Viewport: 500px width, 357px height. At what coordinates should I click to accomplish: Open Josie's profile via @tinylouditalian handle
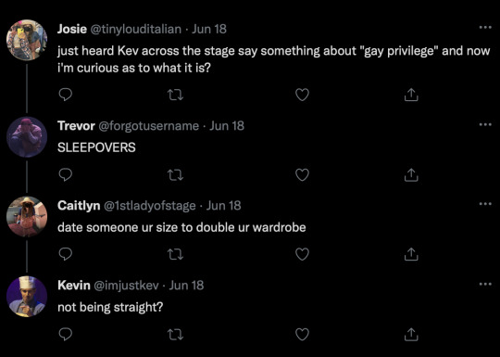pyautogui.click(x=136, y=30)
